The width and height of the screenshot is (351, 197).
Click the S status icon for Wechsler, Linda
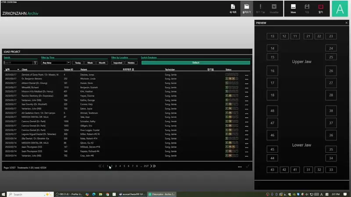(226, 79)
